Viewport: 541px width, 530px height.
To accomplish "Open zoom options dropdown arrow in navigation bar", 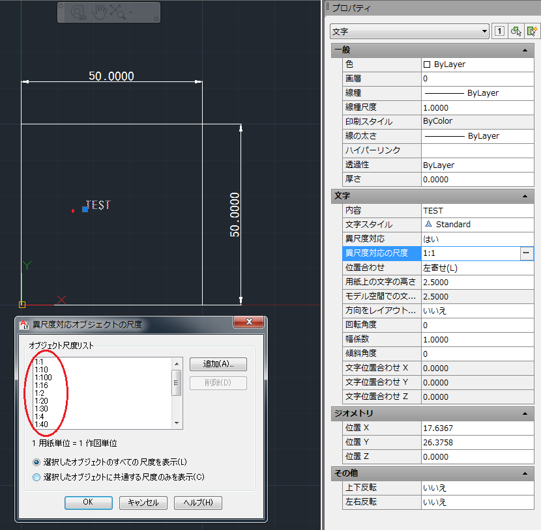I will (x=130, y=12).
